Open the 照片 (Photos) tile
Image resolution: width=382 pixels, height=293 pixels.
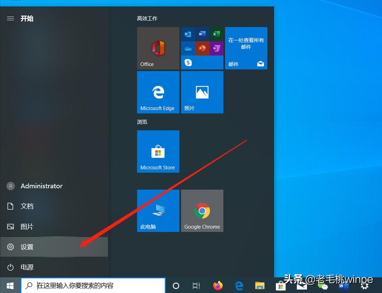point(202,92)
